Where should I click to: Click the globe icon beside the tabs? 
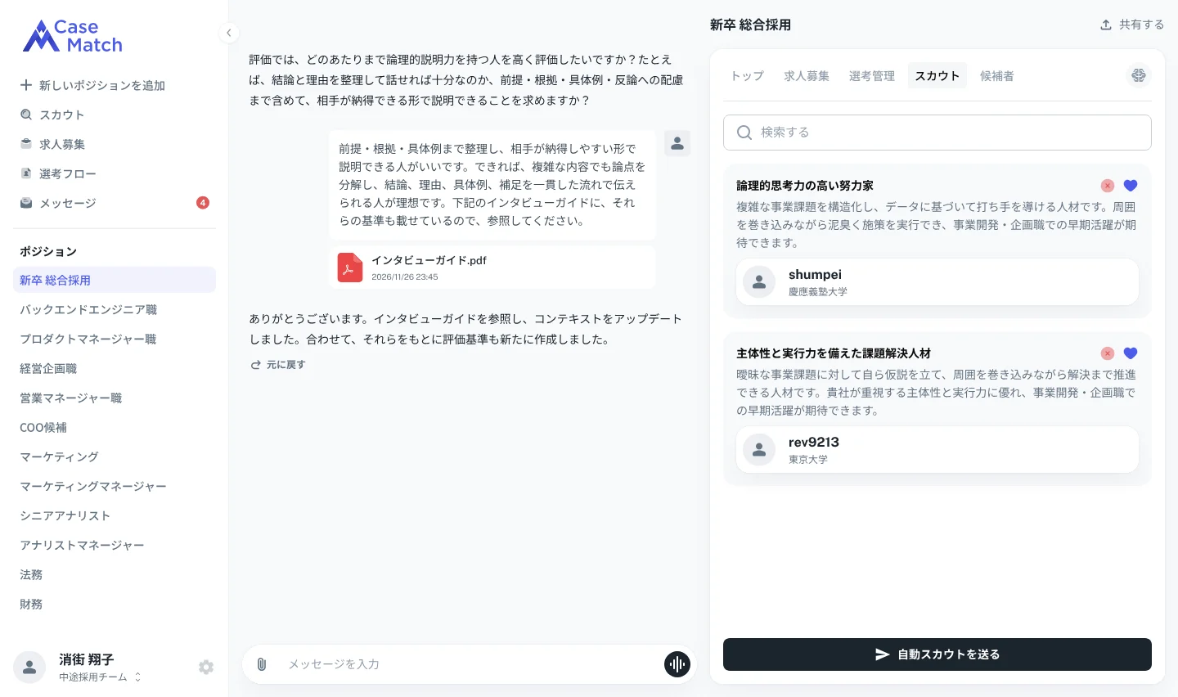[x=1139, y=75]
